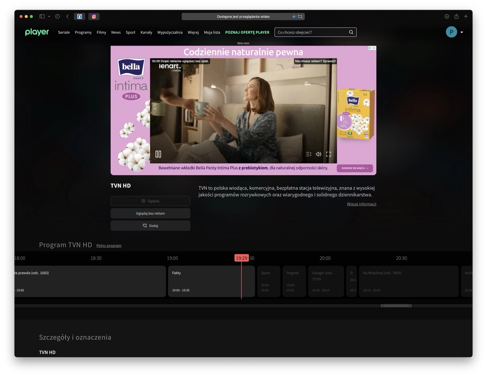Toggle the video volume icon
The image size is (487, 376).
point(318,154)
